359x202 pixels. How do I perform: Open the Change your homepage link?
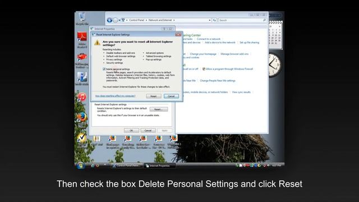[203, 54]
